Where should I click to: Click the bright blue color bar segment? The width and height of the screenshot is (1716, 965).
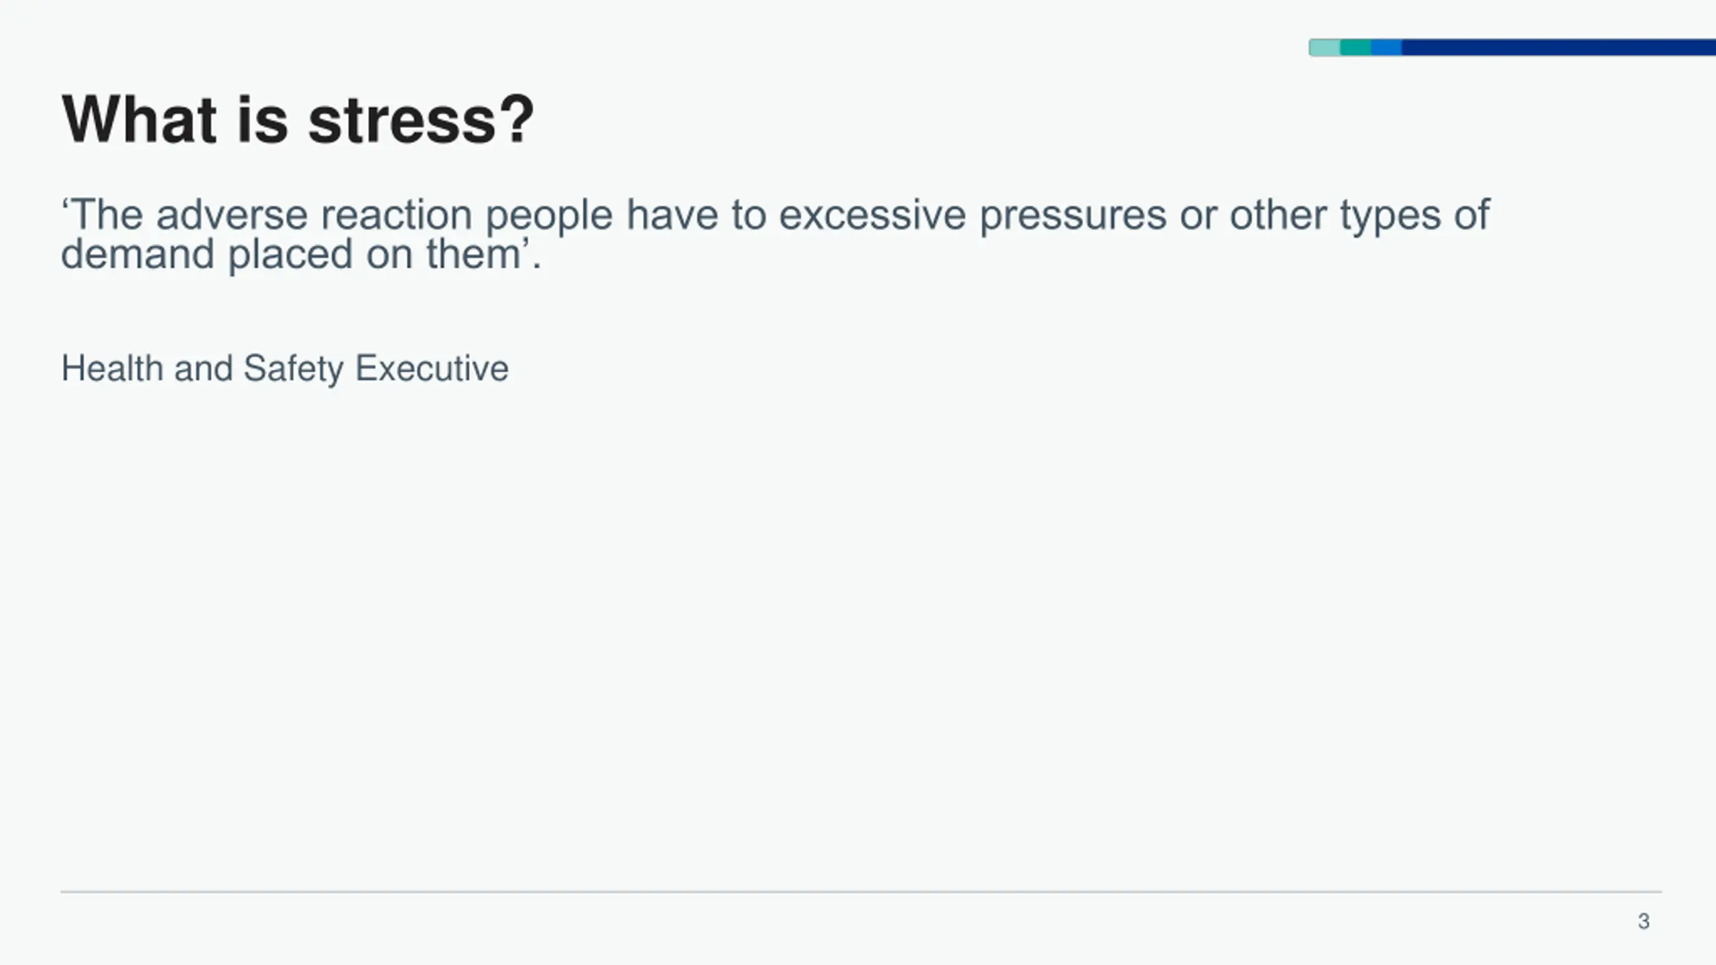click(x=1386, y=48)
